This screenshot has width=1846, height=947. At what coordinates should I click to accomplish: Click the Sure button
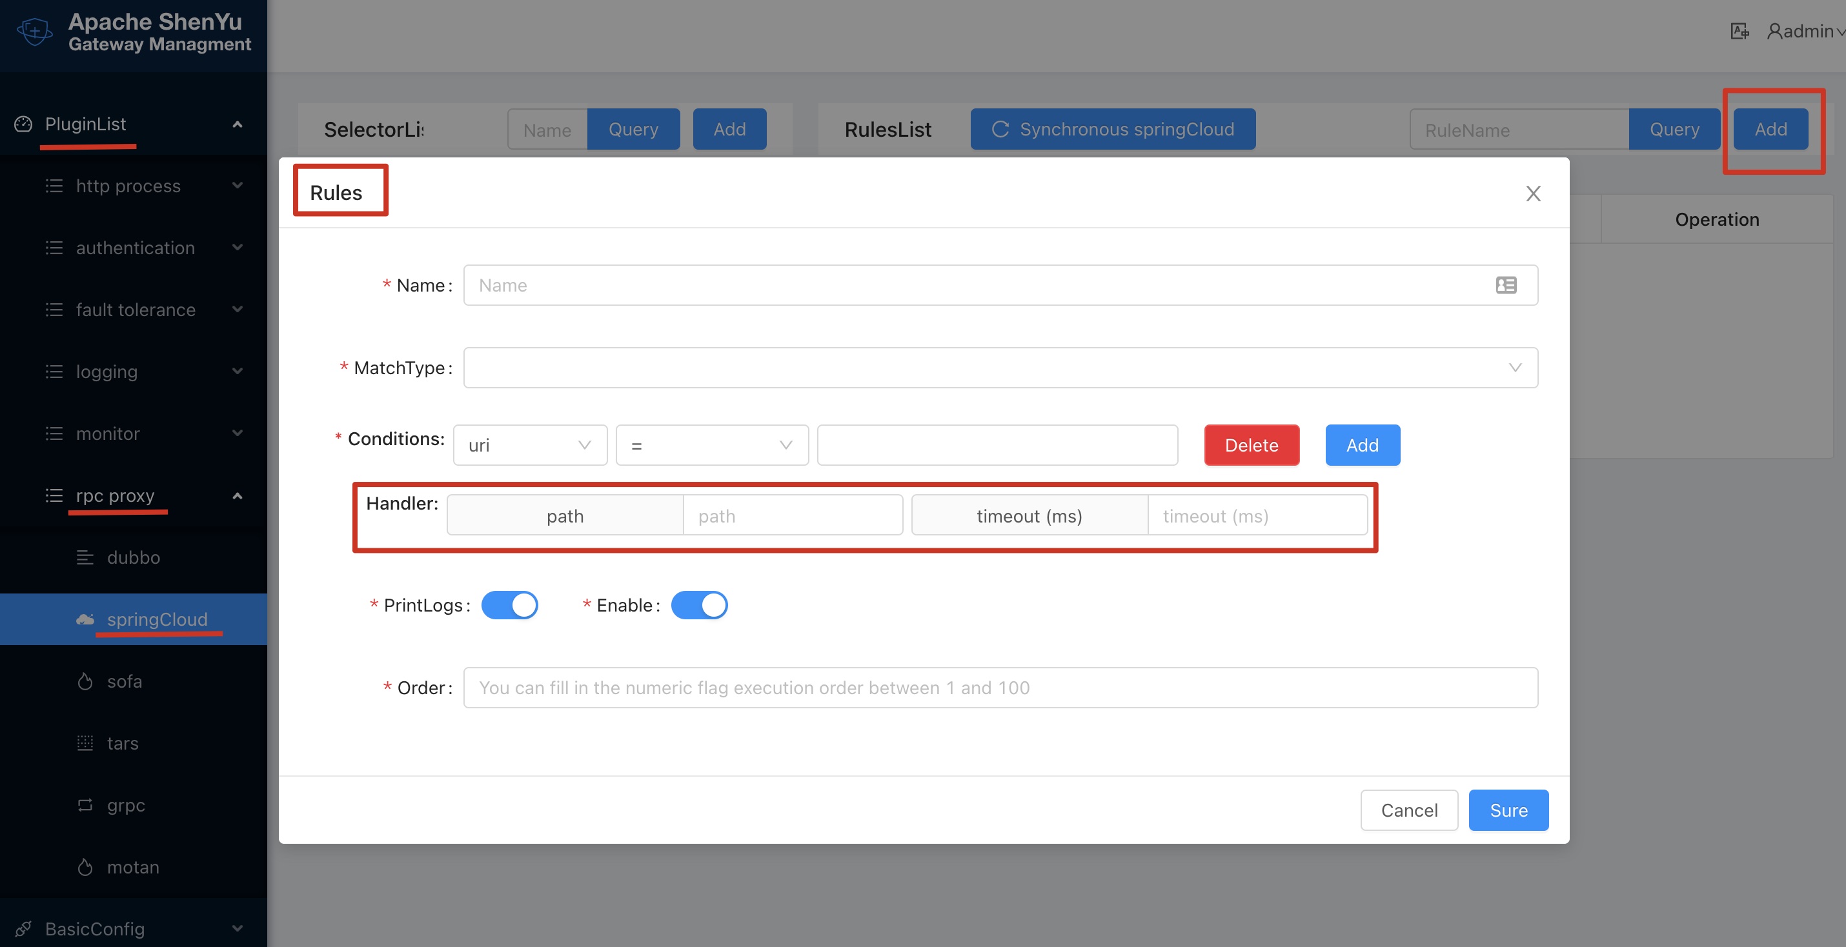(1508, 810)
